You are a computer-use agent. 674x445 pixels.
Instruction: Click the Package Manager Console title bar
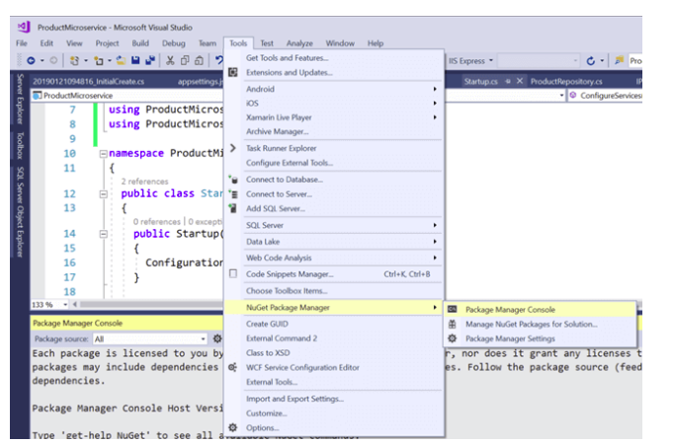(126, 323)
